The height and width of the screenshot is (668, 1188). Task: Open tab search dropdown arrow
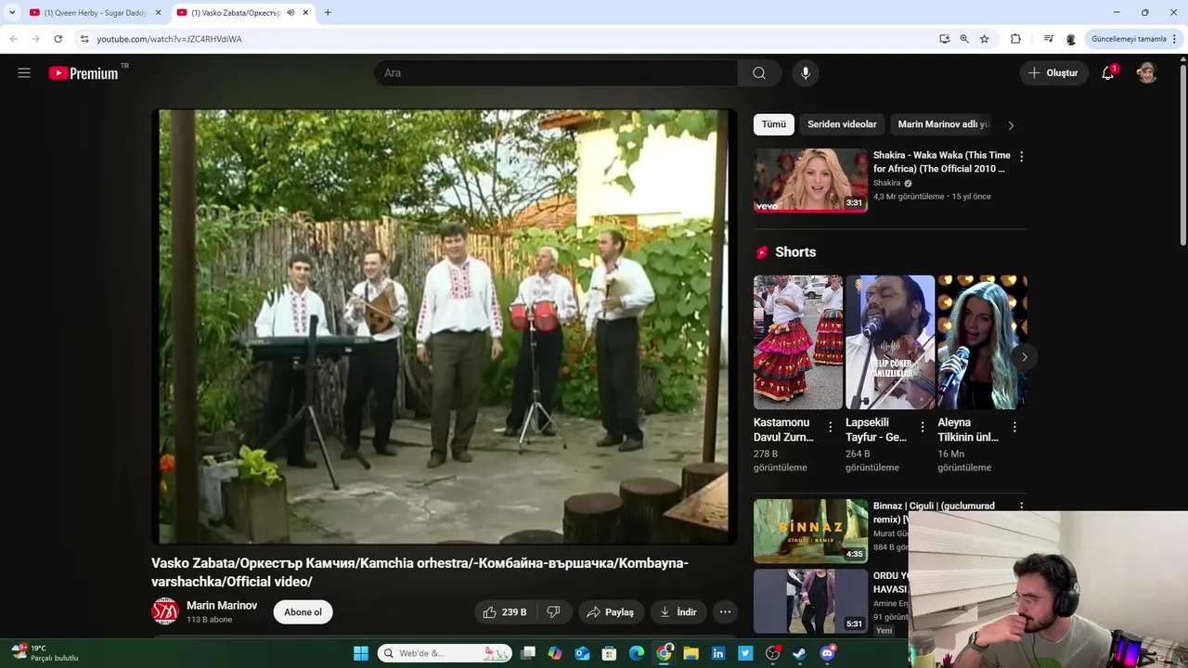(x=12, y=12)
